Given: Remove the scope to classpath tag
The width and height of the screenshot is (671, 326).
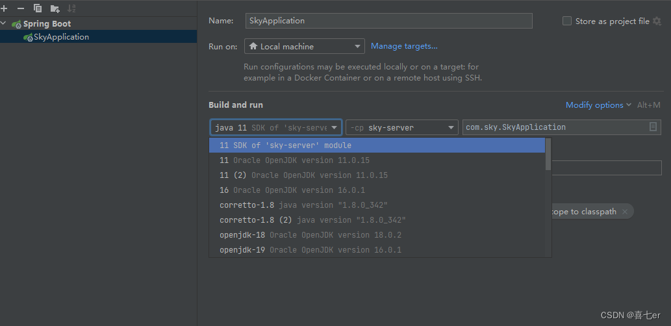Looking at the screenshot, I should (625, 211).
